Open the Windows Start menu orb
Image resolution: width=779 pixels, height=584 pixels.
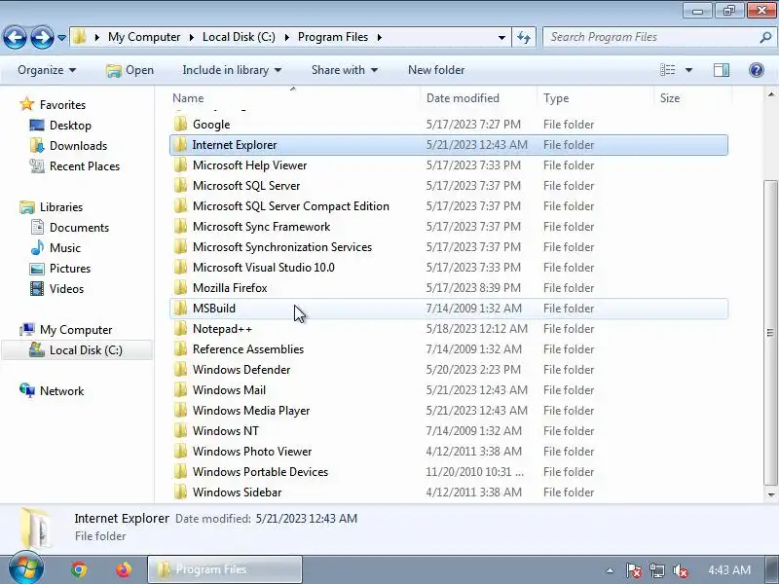pyautogui.click(x=26, y=568)
